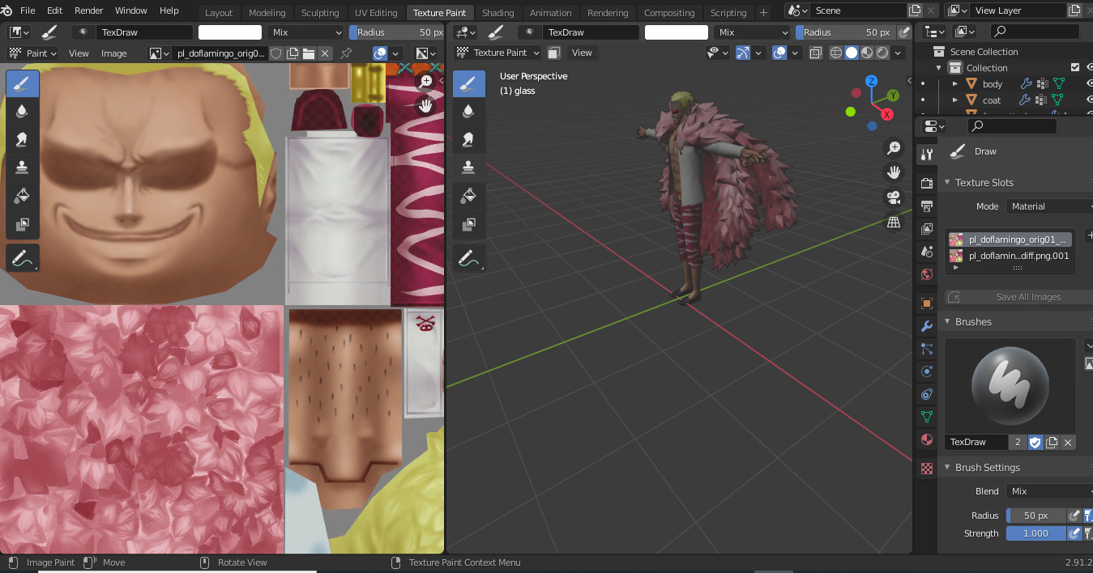This screenshot has height=573, width=1093.
Task: Toggle fake user on TexDraw brush
Action: coord(1035,443)
